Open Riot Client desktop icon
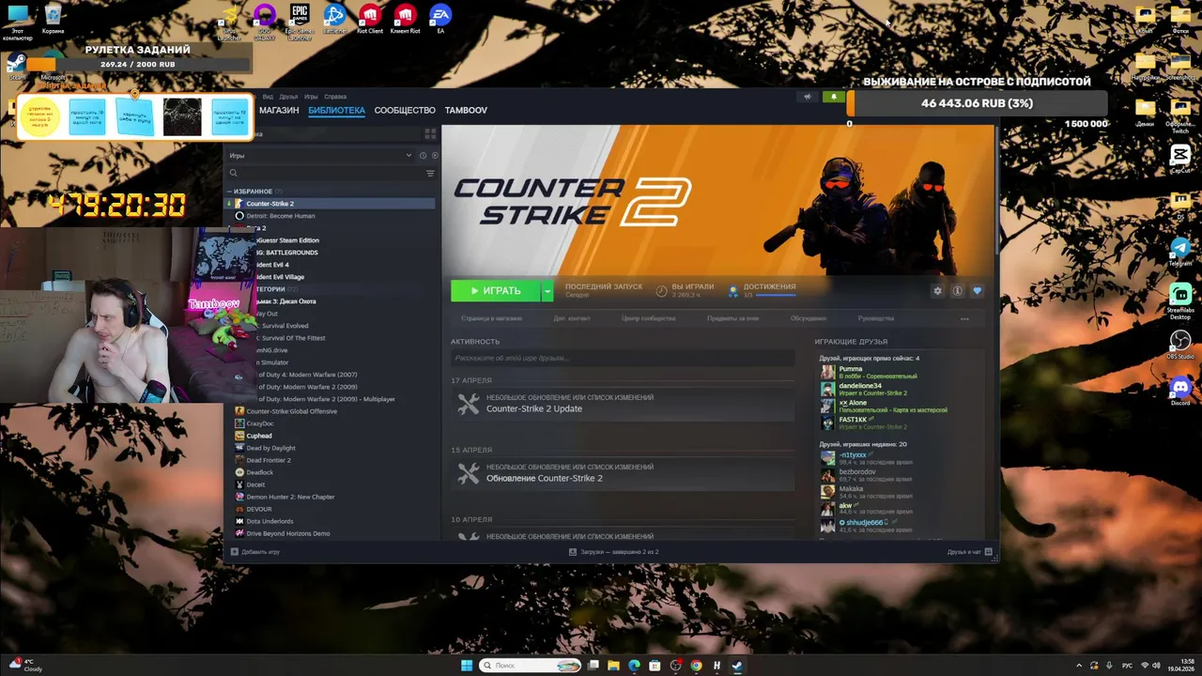This screenshot has height=676, width=1202. coord(370,19)
